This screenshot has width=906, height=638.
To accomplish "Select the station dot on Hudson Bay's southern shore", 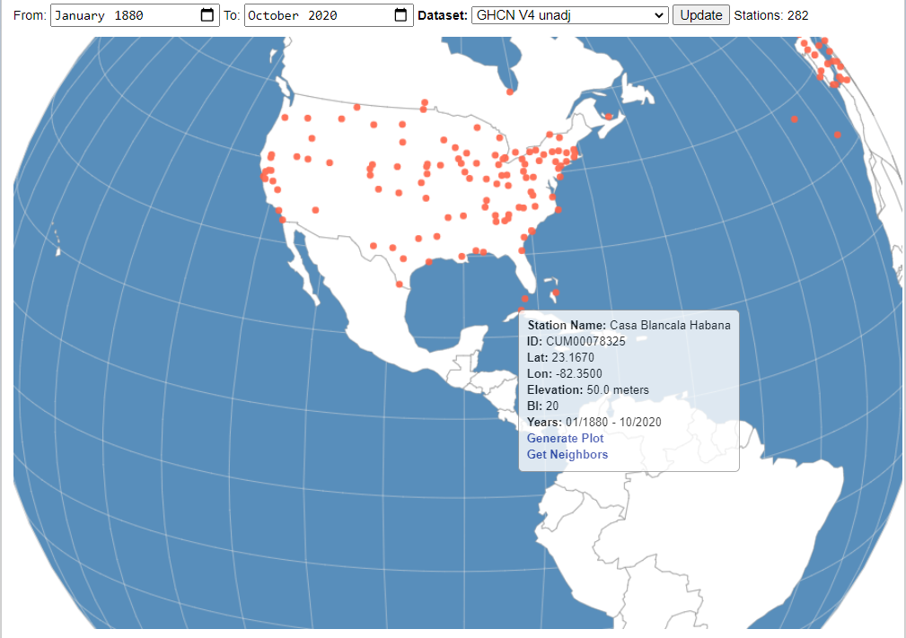I will tap(510, 92).
